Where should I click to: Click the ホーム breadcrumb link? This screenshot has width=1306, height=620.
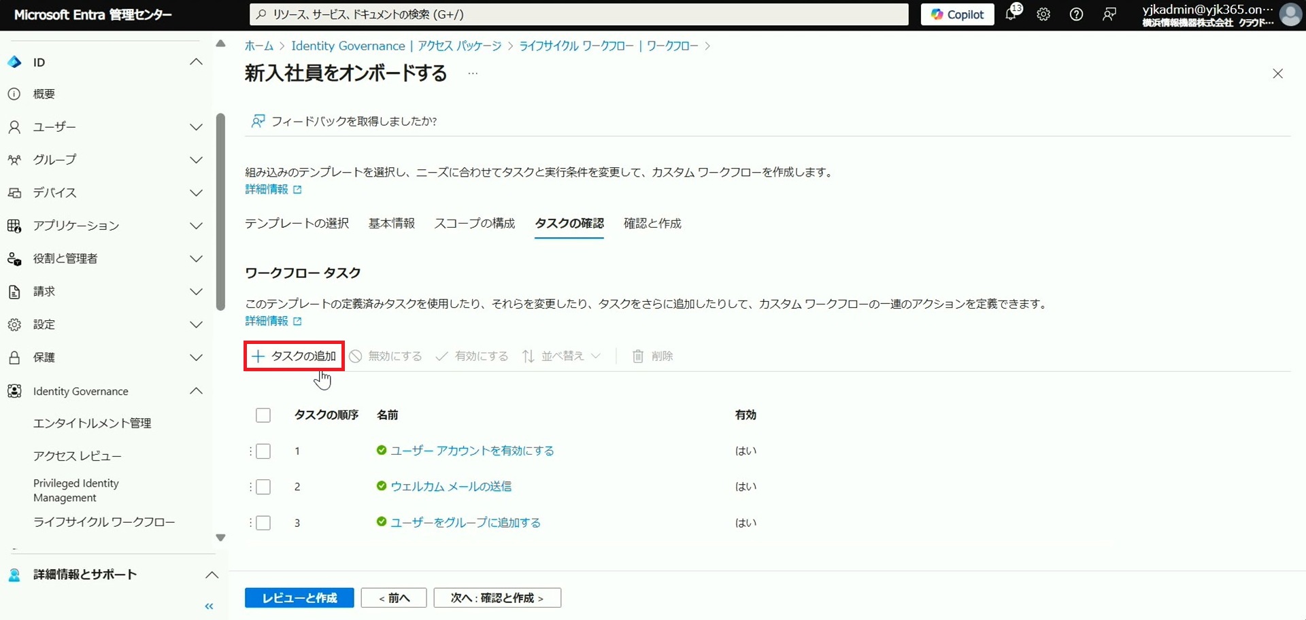pyautogui.click(x=258, y=46)
